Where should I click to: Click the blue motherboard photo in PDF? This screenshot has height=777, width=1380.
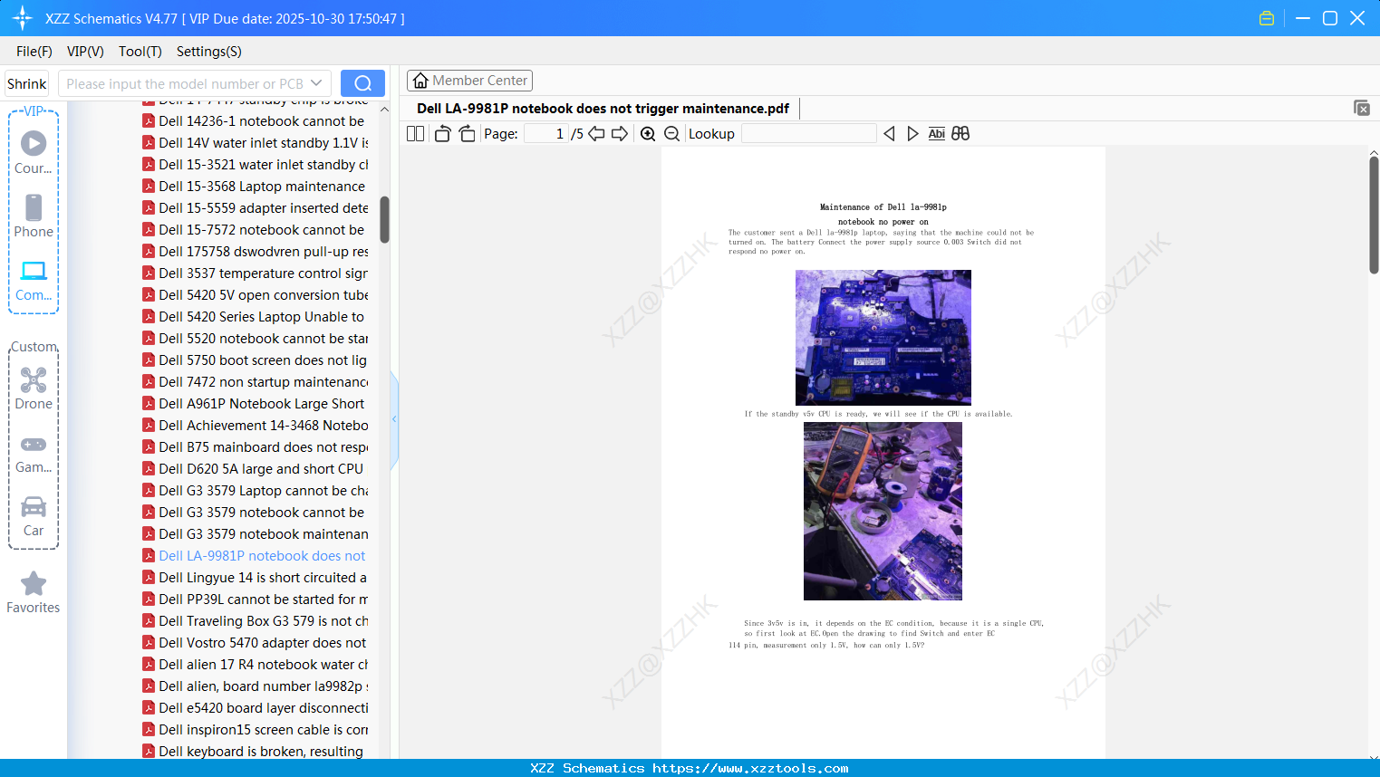point(883,337)
